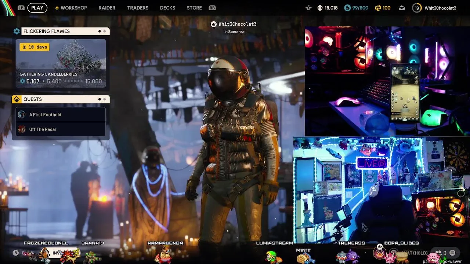470x264 pixels.
Task: Click the LUMIASTREAM viewer name
Action: pyautogui.click(x=275, y=243)
